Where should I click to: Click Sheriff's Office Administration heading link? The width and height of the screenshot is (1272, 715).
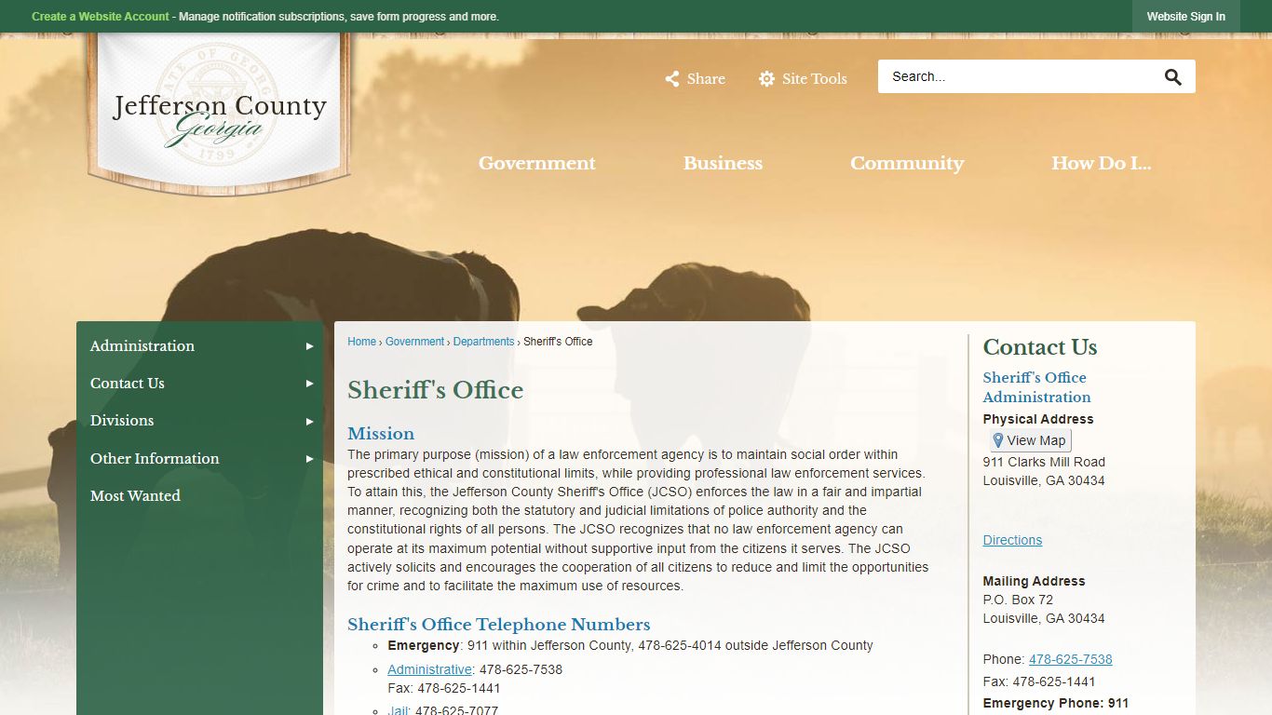[x=1036, y=387]
